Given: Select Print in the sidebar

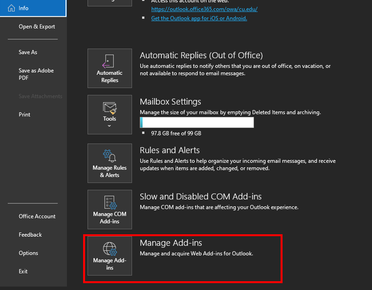Looking at the screenshot, I should (x=24, y=114).
